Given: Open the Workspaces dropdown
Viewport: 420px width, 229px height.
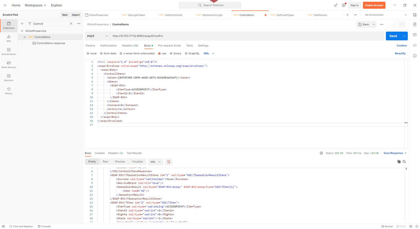Looking at the screenshot, I should tap(35, 5).
